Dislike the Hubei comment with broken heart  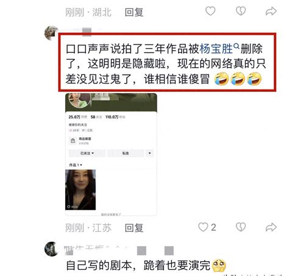click(241, 11)
